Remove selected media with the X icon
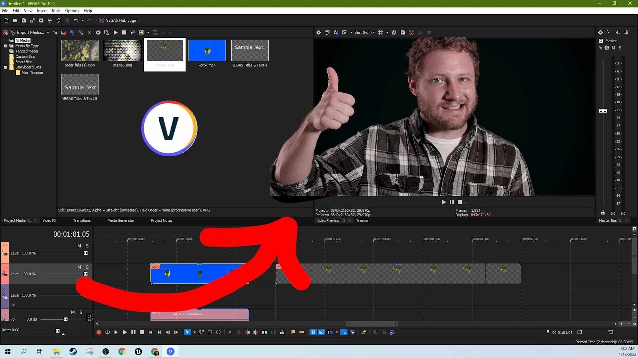This screenshot has width=638, height=358. coord(89,32)
